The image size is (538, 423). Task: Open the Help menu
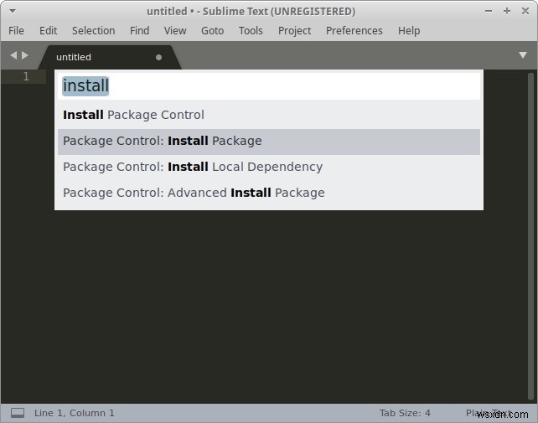click(409, 31)
